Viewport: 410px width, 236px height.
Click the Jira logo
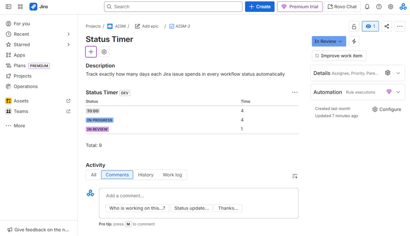click(x=39, y=6)
